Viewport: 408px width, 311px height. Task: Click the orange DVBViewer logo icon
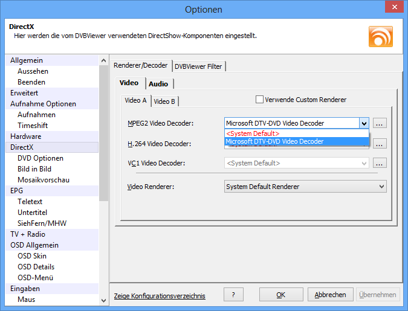tap(380, 36)
